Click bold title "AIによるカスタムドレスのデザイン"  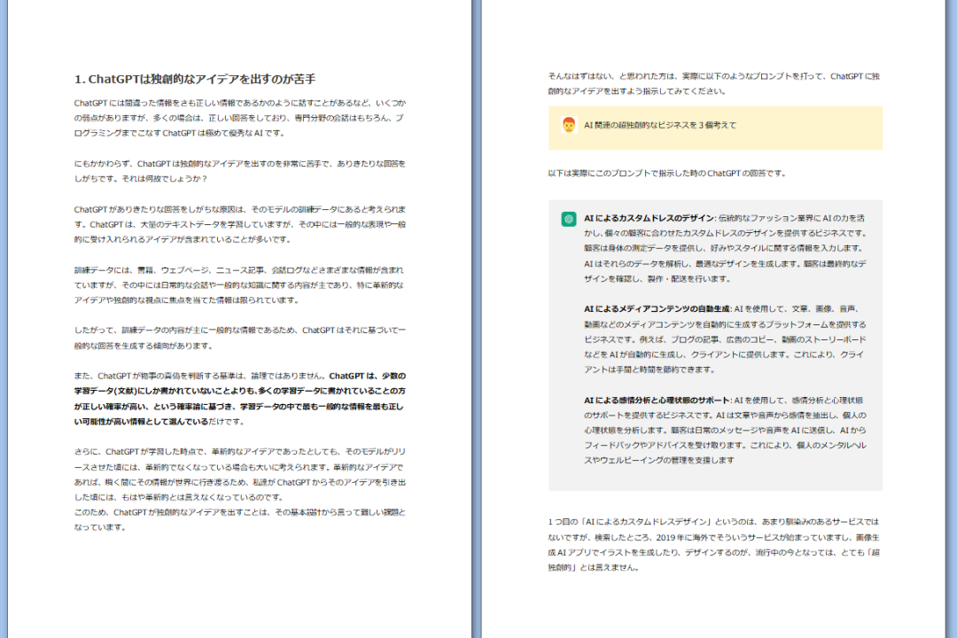pyautogui.click(x=649, y=218)
